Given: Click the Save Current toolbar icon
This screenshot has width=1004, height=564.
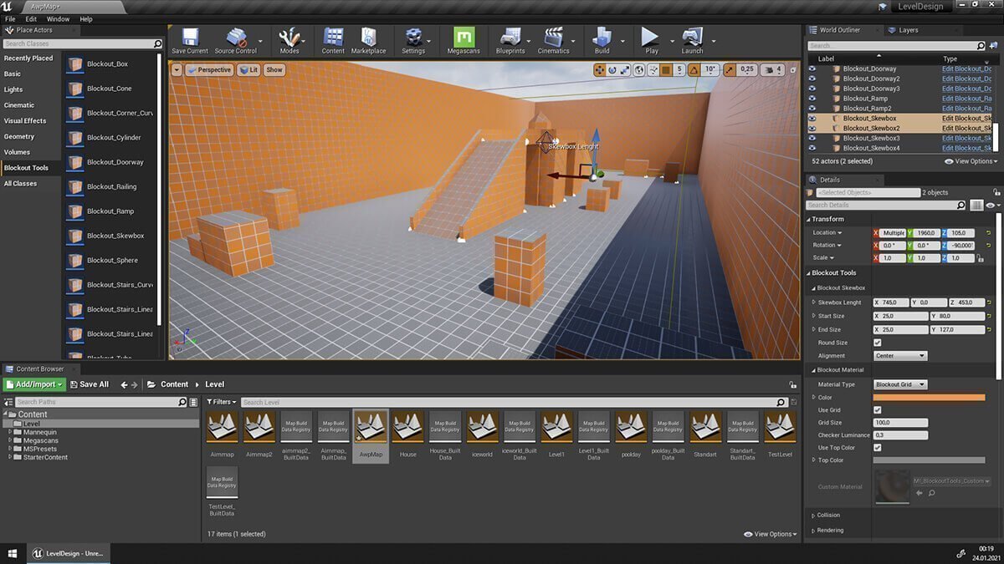Looking at the screenshot, I should pos(189,38).
